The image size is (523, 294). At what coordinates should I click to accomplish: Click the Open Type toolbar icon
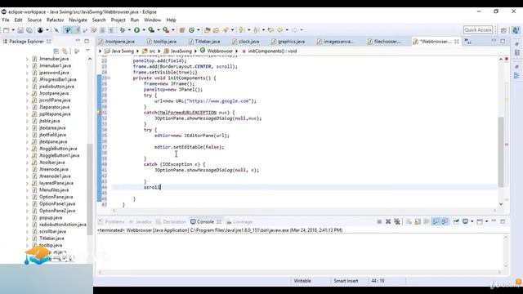[x=207, y=30]
